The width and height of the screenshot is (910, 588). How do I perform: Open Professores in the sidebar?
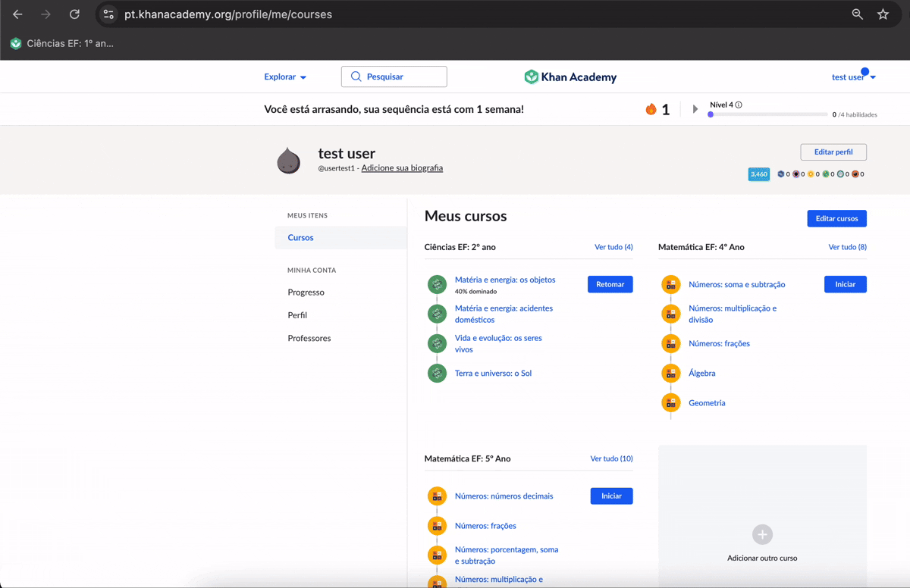pyautogui.click(x=309, y=338)
